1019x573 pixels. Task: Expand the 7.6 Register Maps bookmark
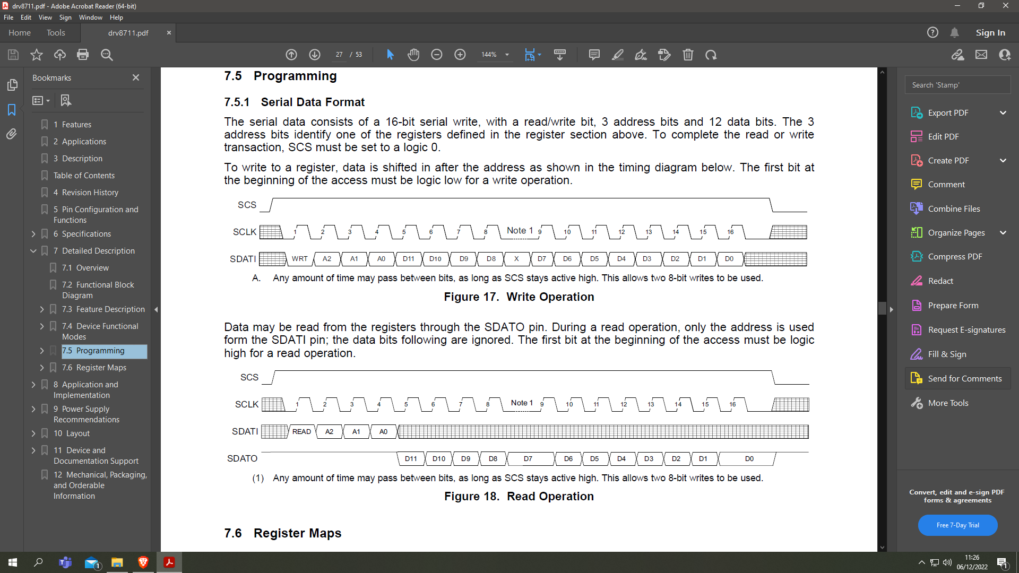coord(42,368)
